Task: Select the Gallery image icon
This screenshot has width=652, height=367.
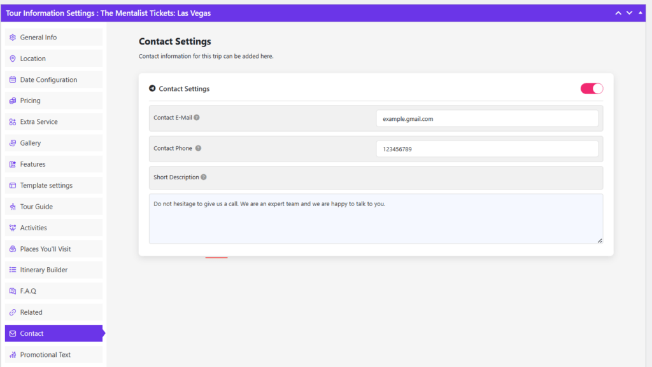Action: (11, 142)
